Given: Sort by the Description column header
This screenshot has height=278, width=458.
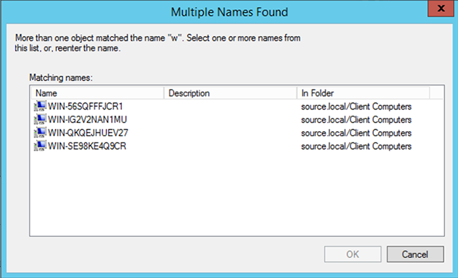Looking at the screenshot, I should 231,93.
